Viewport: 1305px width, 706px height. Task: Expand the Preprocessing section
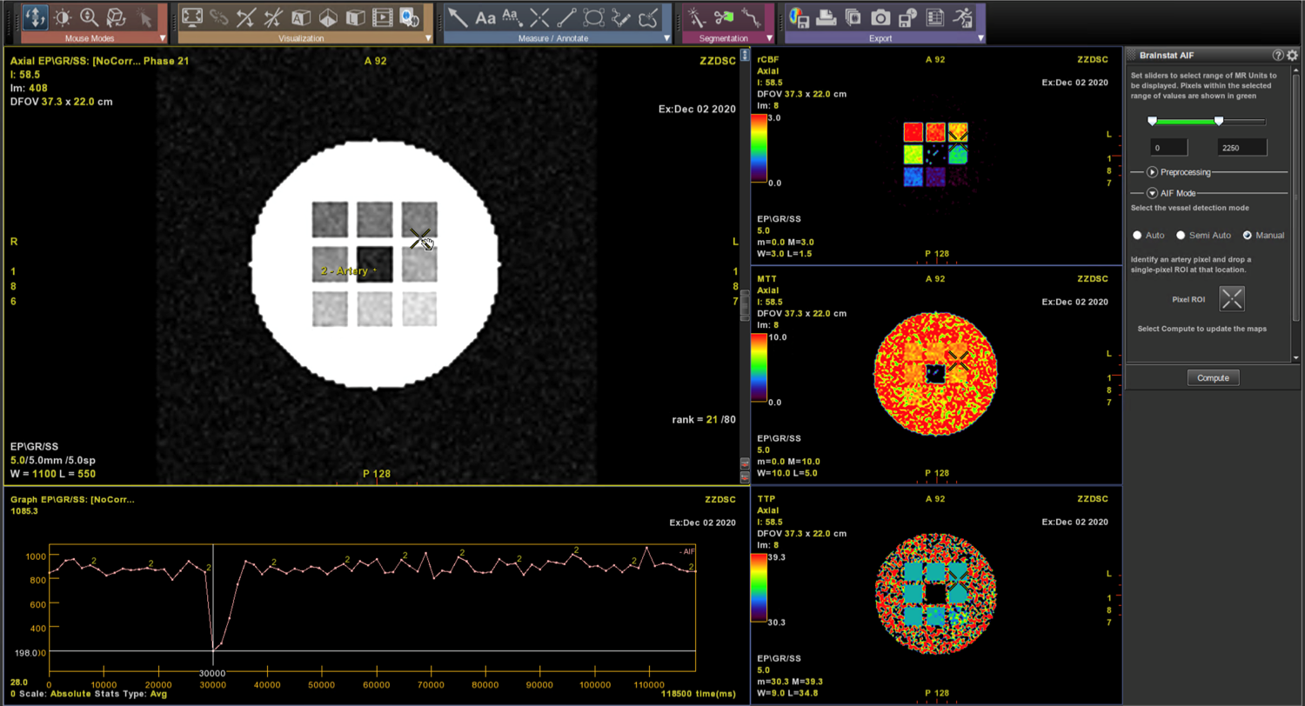(1152, 172)
